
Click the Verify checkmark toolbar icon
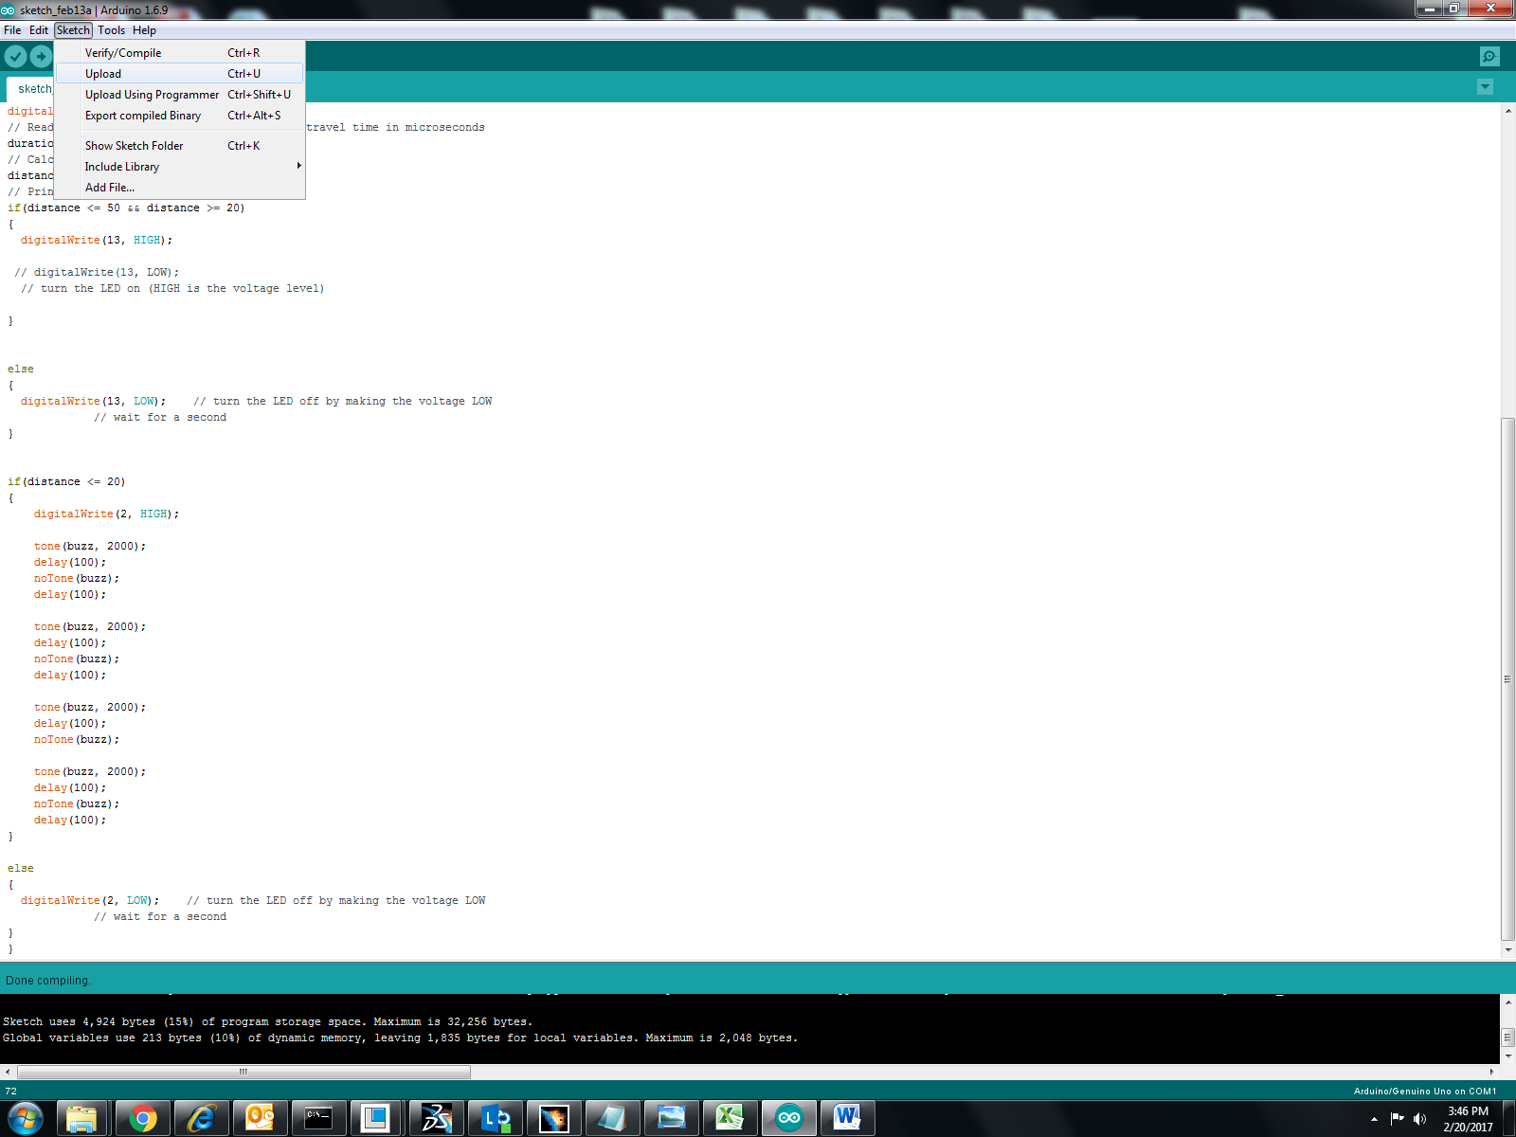click(x=15, y=57)
